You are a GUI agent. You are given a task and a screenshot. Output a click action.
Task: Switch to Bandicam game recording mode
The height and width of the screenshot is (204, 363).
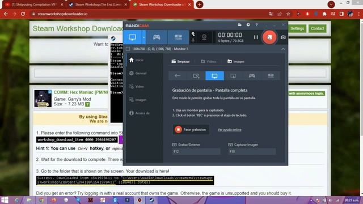pos(157,37)
